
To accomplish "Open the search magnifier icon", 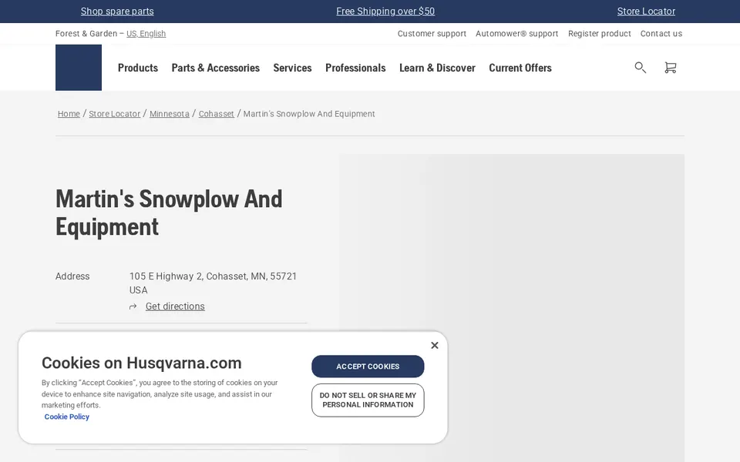I will [x=640, y=68].
